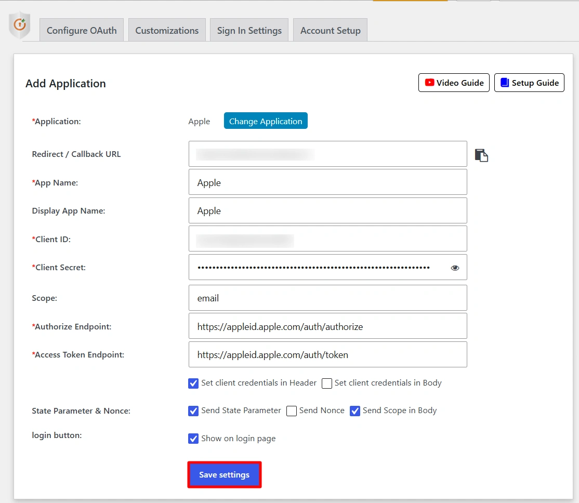Toggle the Send State Parameter checkbox
Screen dimensions: 579x503
coord(193,411)
